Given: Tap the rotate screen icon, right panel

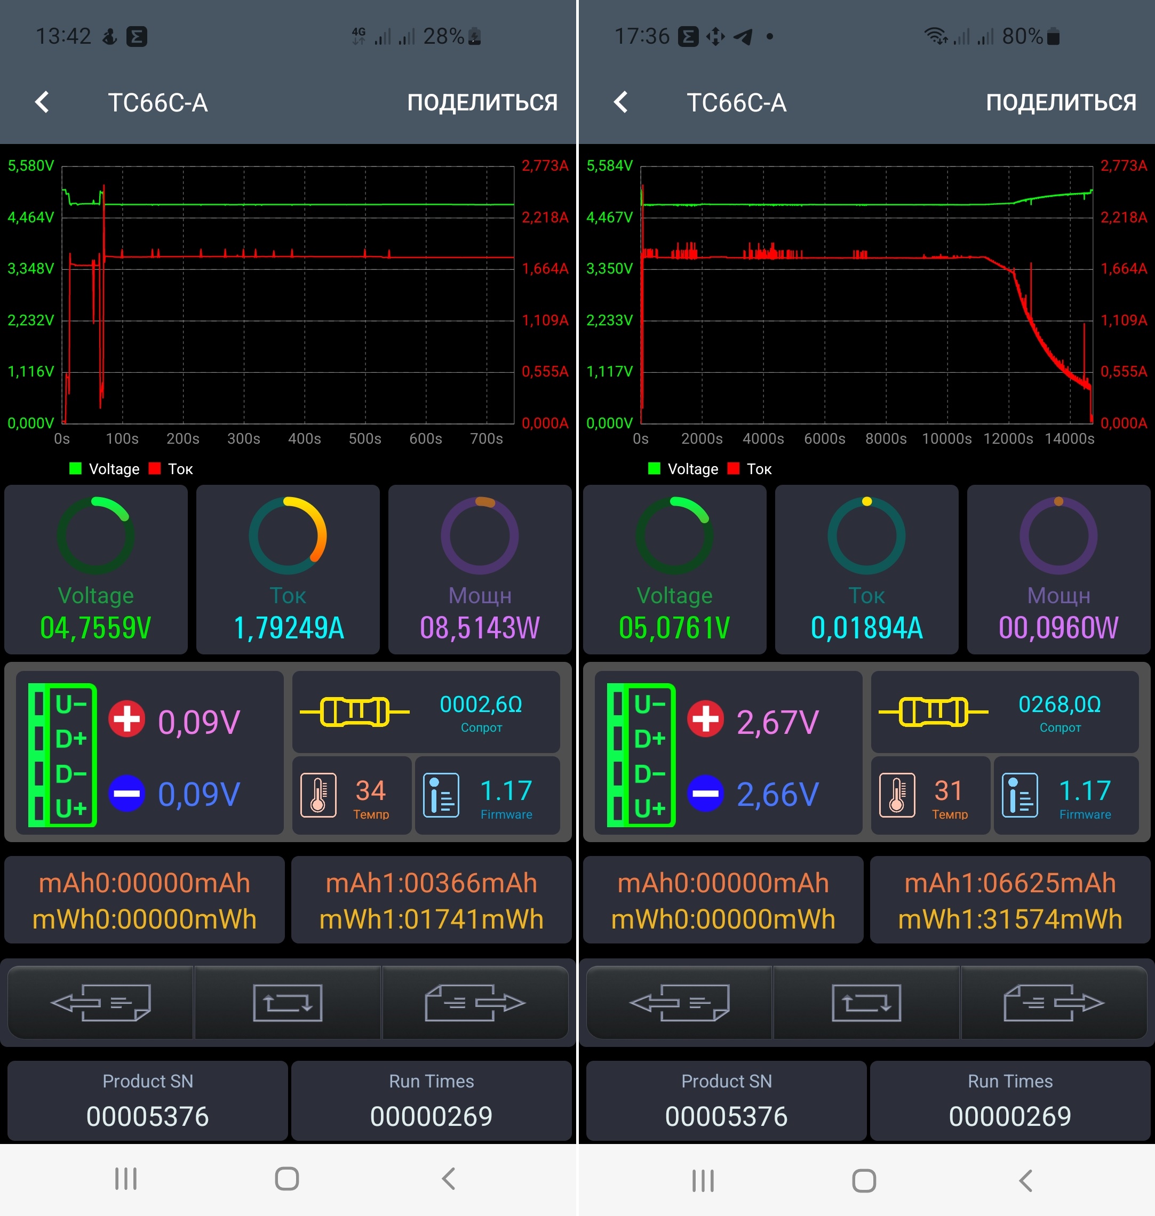Looking at the screenshot, I should (x=866, y=1003).
